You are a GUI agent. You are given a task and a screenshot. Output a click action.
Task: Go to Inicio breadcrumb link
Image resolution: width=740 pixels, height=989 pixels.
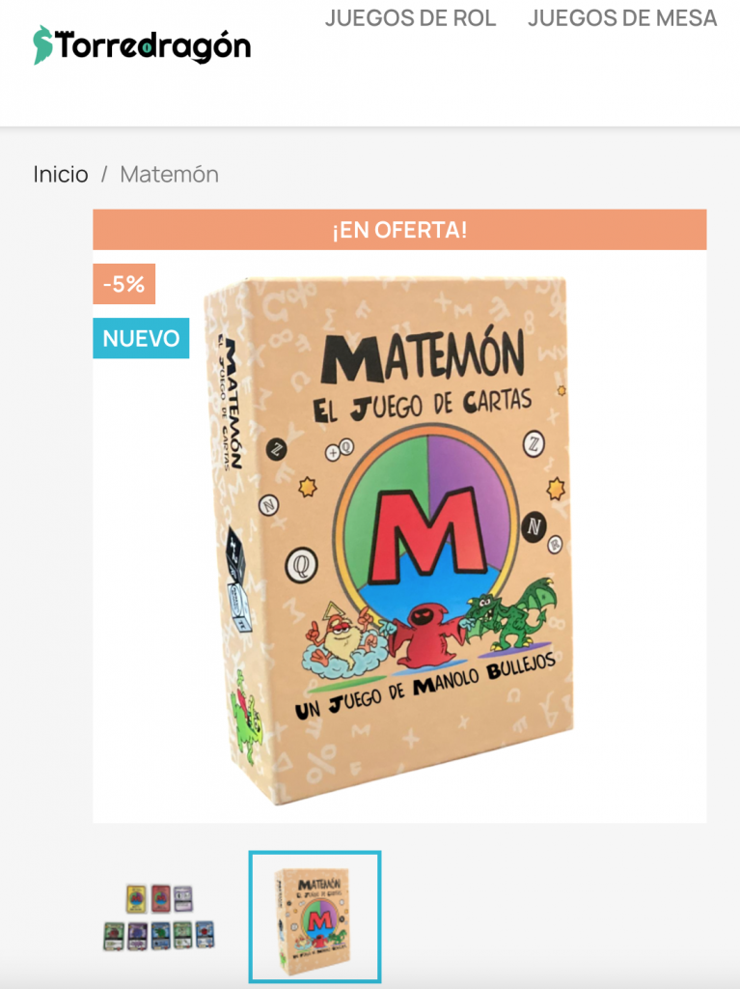coord(61,174)
